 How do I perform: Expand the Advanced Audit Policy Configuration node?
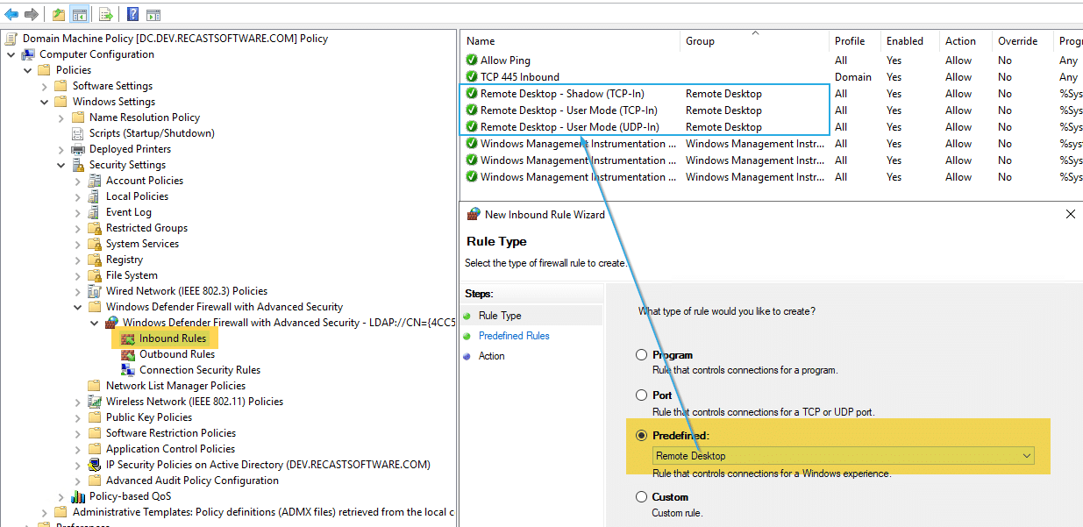78,481
